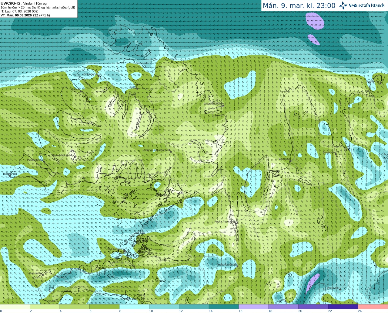Click the Siglufjörður station label
The image size is (388, 313).
click(x=373, y=81)
